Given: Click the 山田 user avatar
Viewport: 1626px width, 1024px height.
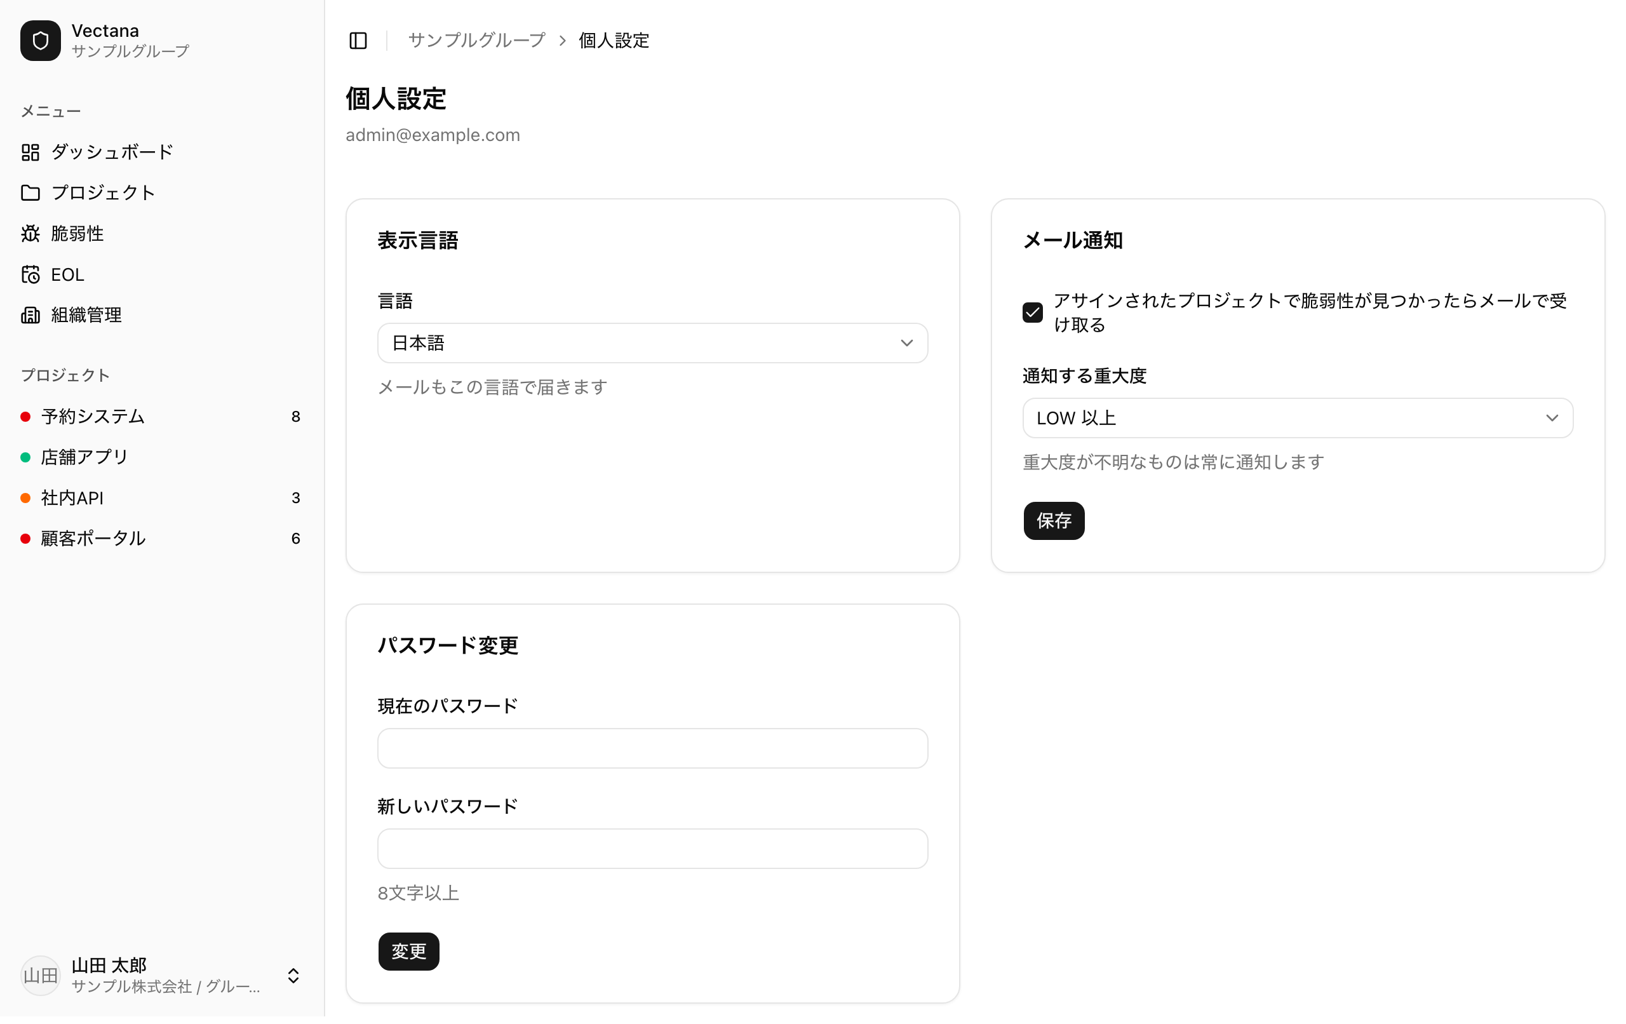Looking at the screenshot, I should [x=41, y=975].
